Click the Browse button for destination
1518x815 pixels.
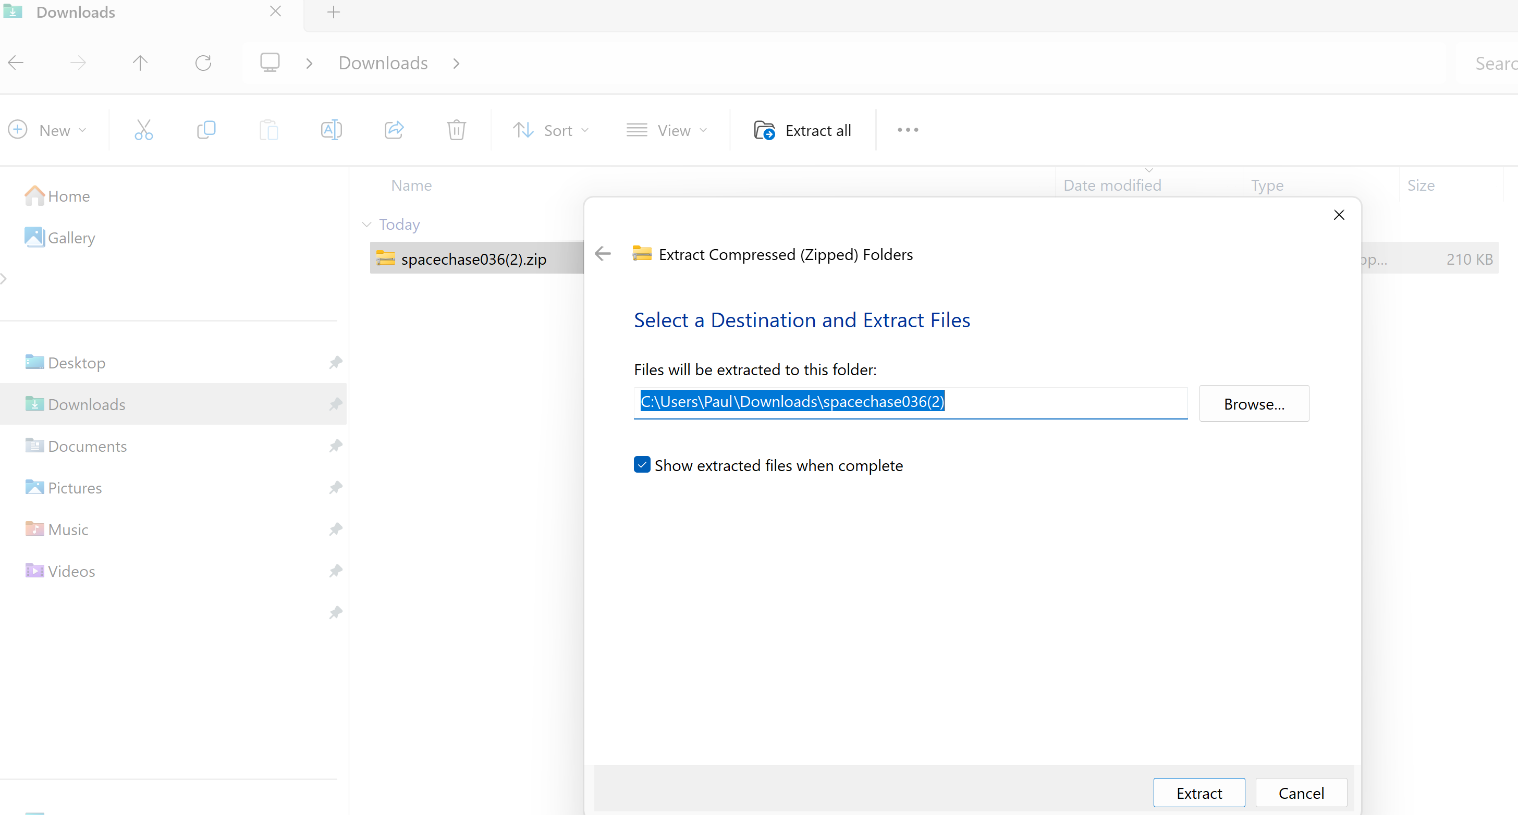click(x=1254, y=402)
